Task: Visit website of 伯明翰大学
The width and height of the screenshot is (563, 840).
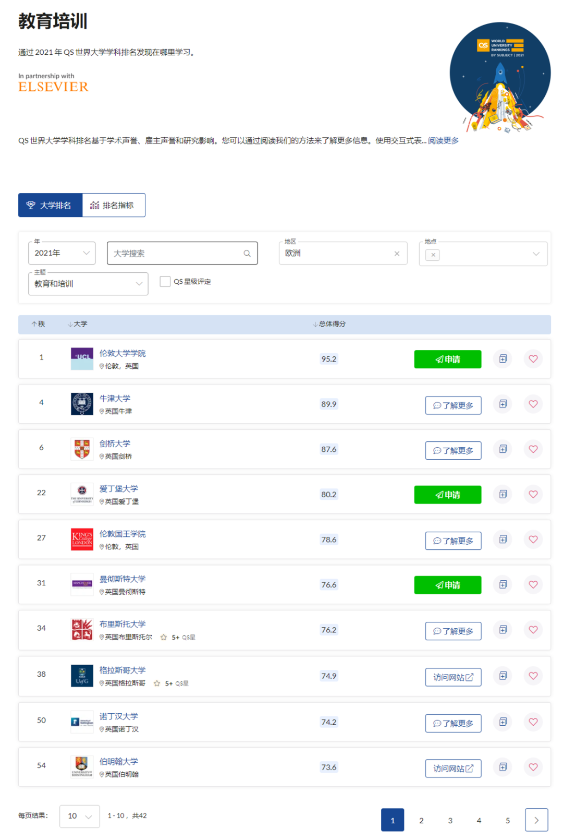Action: click(453, 769)
